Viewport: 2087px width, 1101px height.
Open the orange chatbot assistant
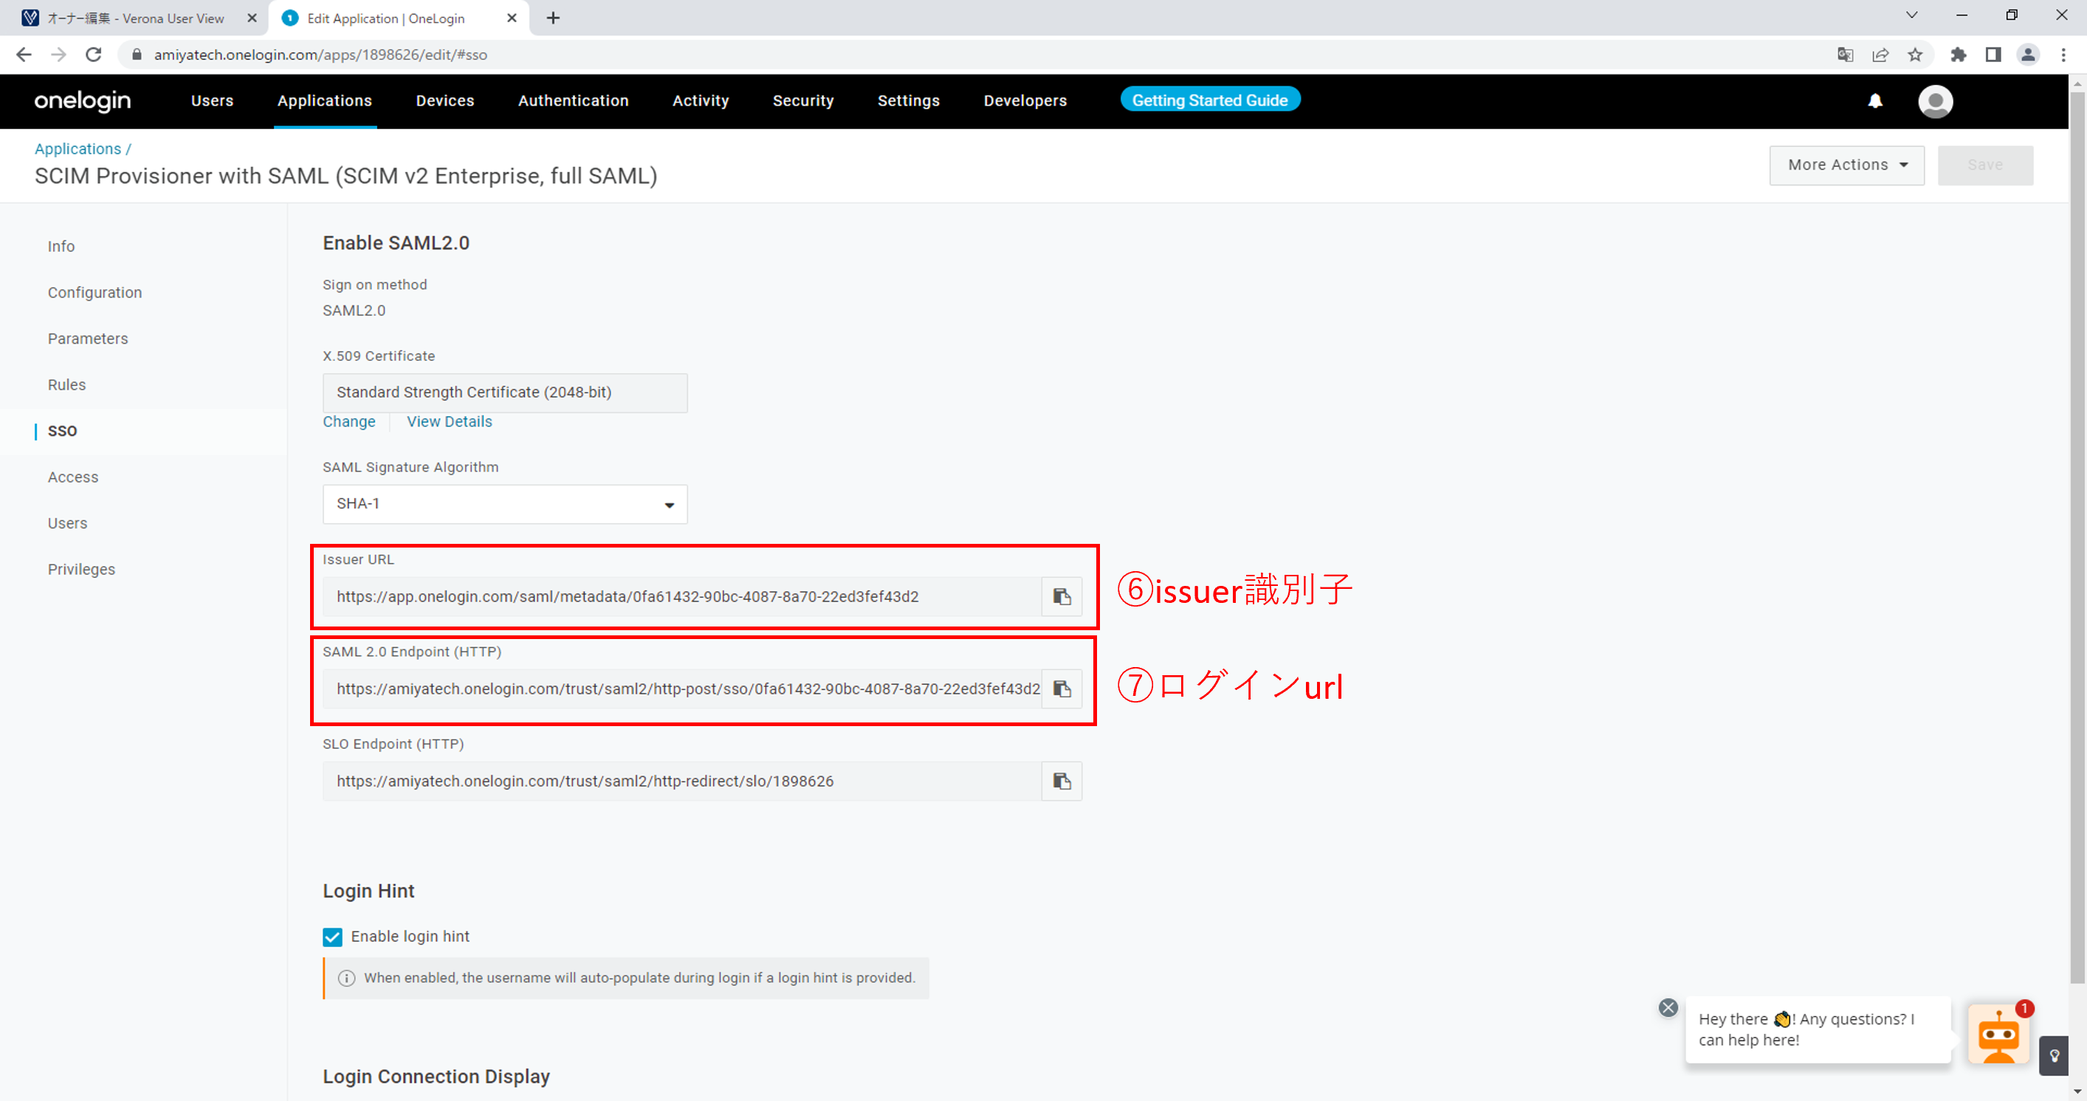pyautogui.click(x=1998, y=1035)
